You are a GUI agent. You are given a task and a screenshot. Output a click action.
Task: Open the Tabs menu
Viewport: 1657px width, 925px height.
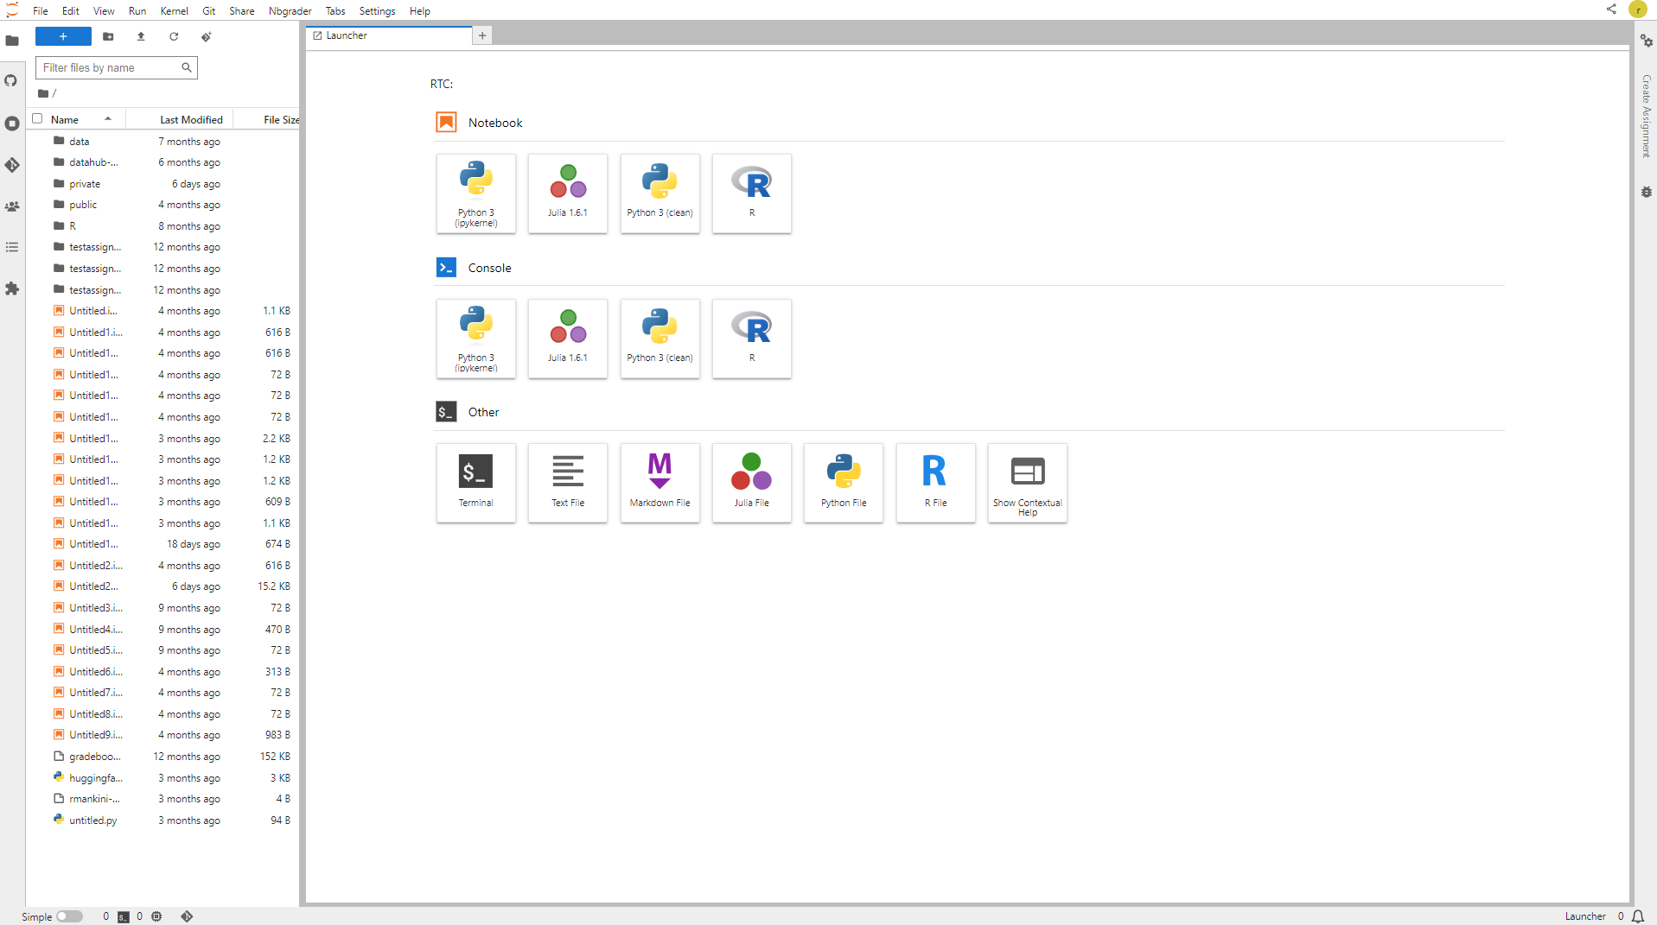[x=335, y=11]
